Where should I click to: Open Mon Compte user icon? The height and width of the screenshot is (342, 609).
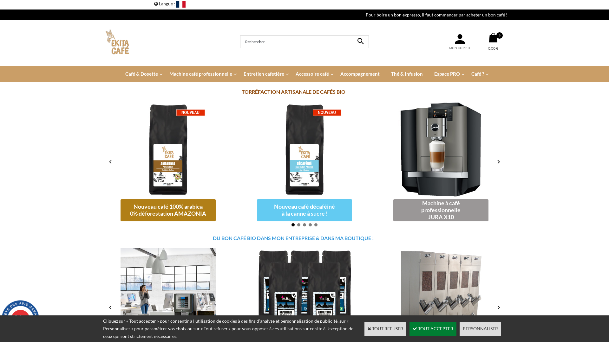tap(460, 39)
